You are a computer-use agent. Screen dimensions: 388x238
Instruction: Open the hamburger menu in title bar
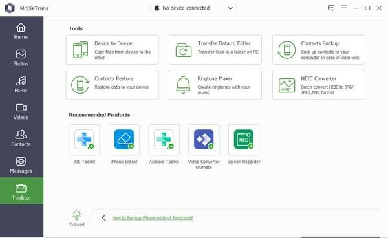pos(344,8)
